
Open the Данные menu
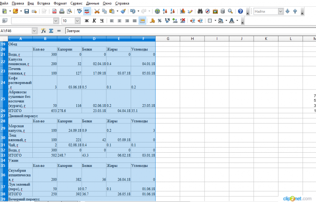92,3
